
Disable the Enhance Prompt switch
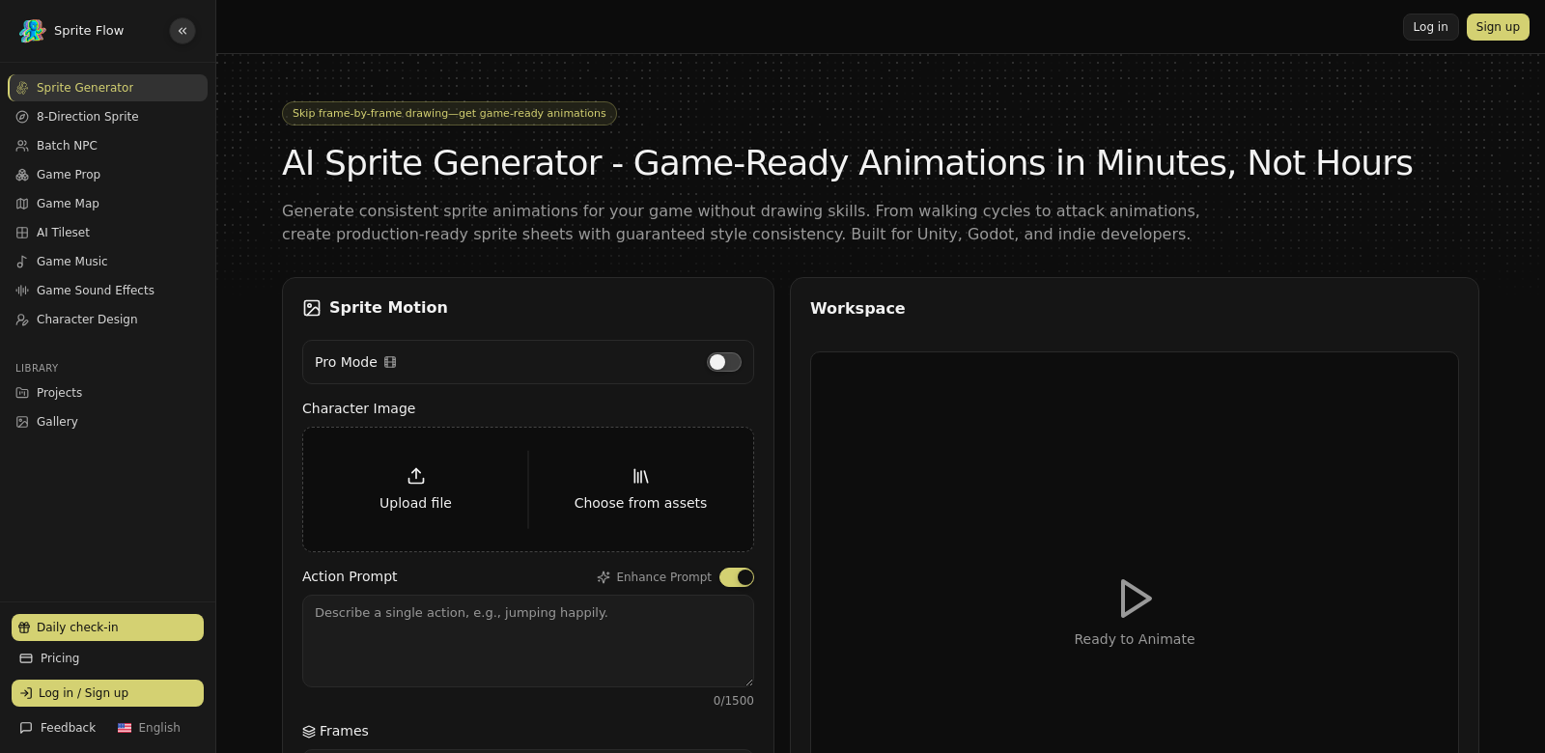(737, 577)
